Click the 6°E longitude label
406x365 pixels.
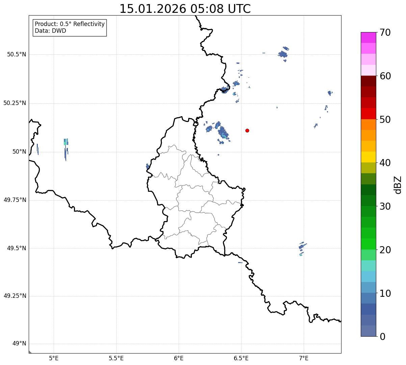(x=179, y=358)
